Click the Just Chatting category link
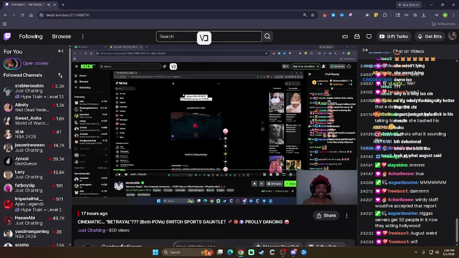 tap(91, 230)
